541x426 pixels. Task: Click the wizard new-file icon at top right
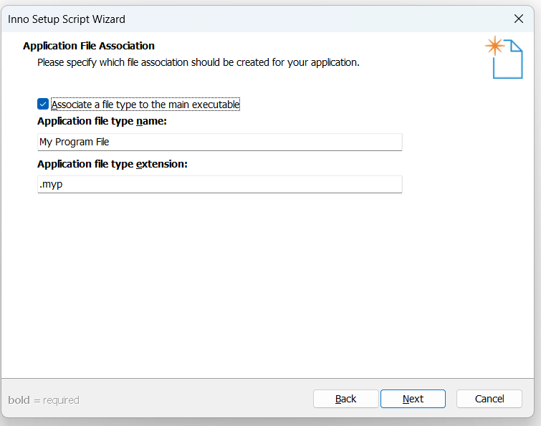[x=504, y=57]
